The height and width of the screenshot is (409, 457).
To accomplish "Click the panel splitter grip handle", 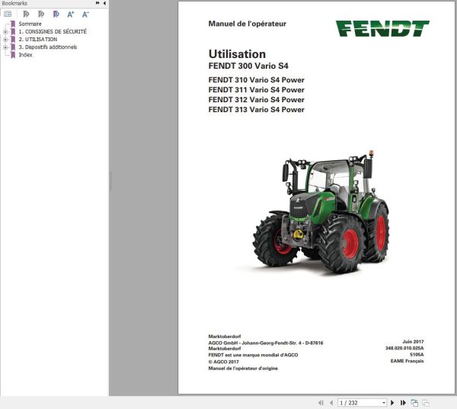I will point(110,180).
